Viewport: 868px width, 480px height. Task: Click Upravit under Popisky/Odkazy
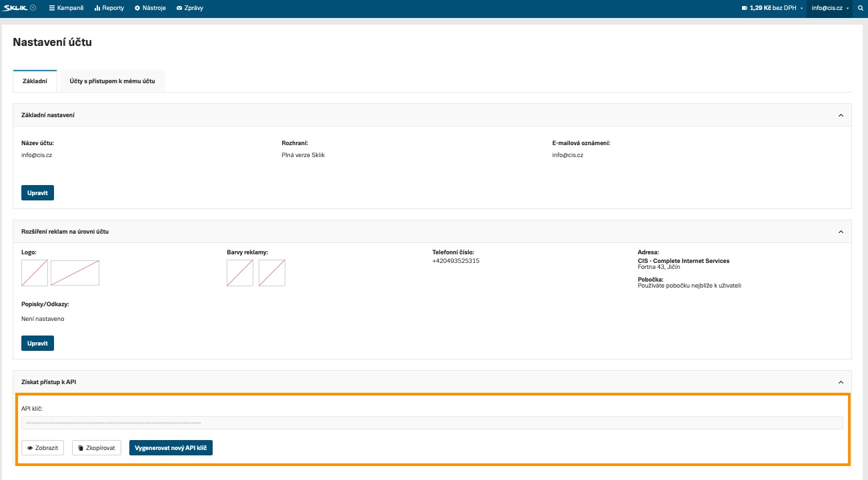[37, 344]
